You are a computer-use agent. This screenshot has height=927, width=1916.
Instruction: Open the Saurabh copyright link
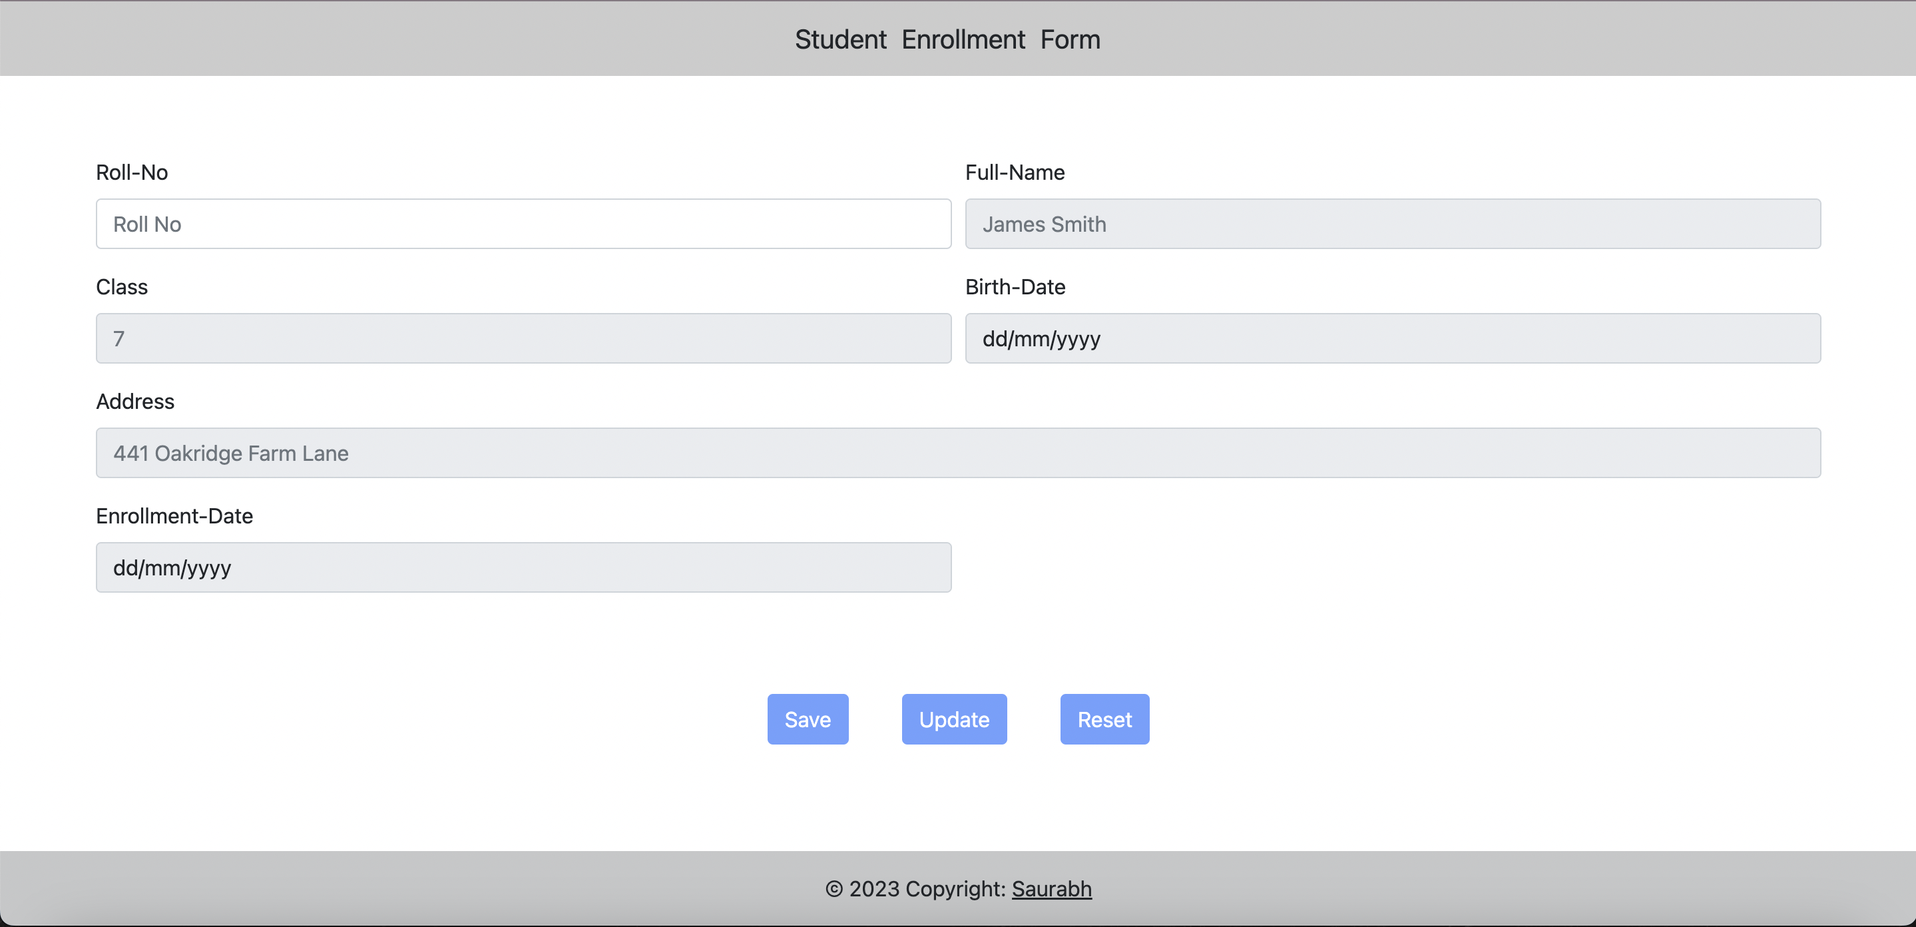point(1052,889)
